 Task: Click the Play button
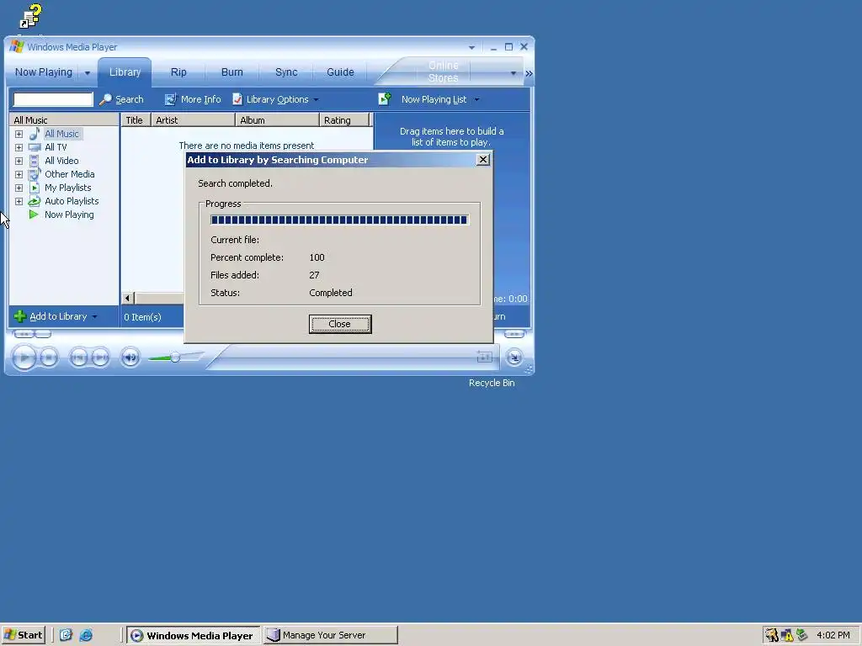pyautogui.click(x=24, y=357)
